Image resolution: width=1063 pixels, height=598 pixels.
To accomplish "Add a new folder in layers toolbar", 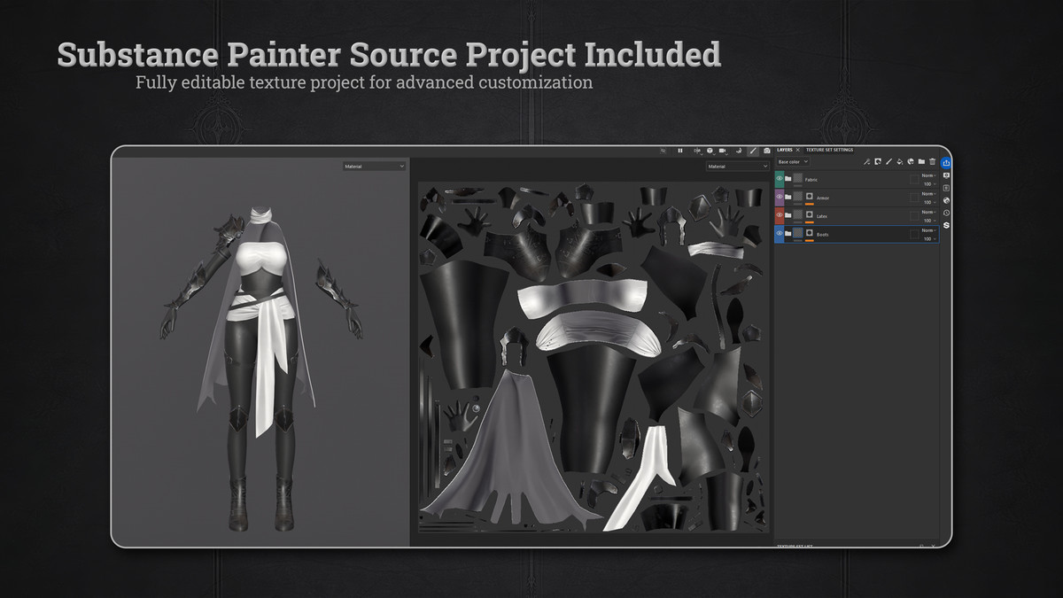I will pos(921,162).
